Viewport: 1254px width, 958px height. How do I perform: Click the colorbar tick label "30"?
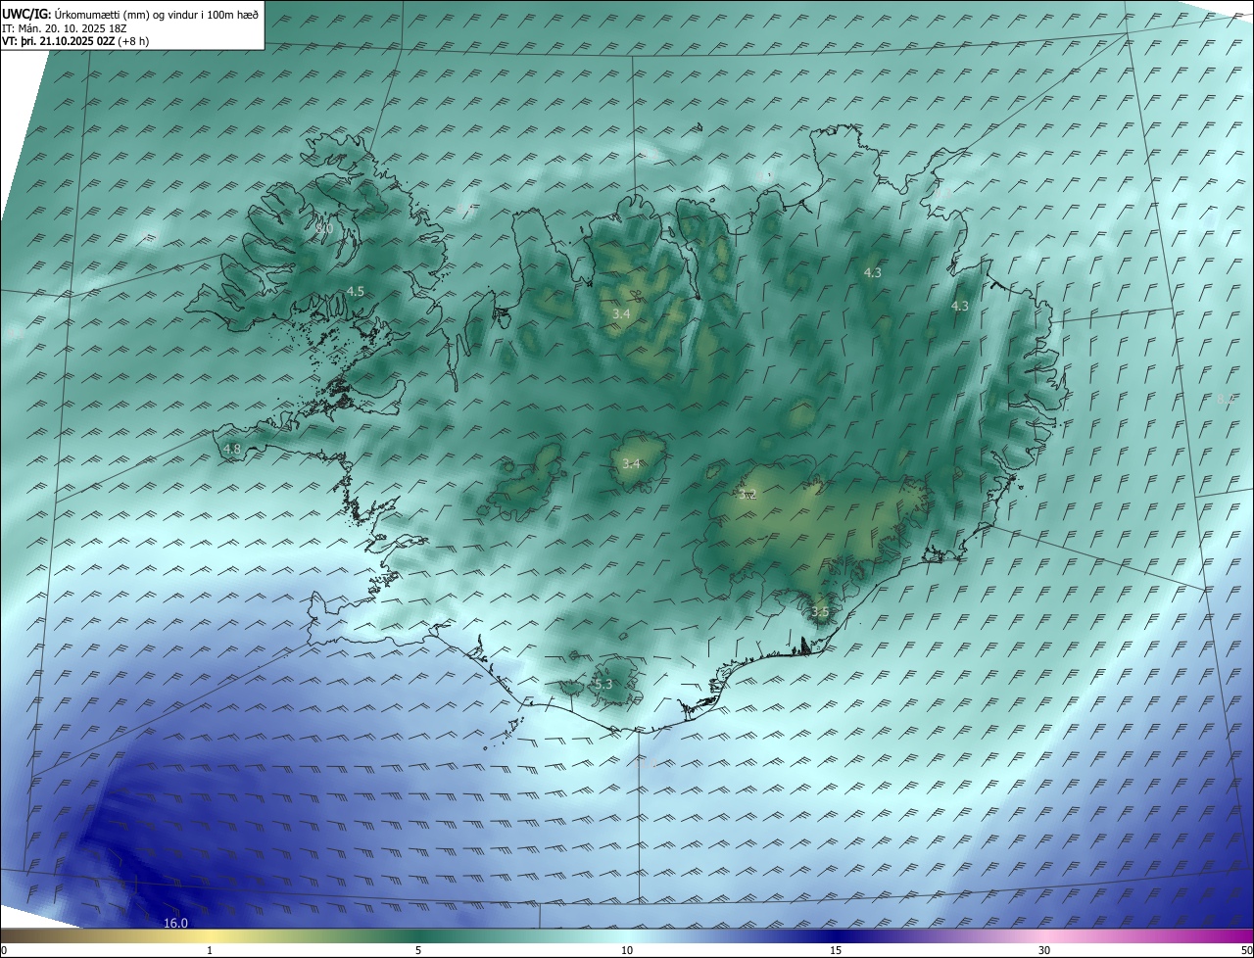(1044, 950)
